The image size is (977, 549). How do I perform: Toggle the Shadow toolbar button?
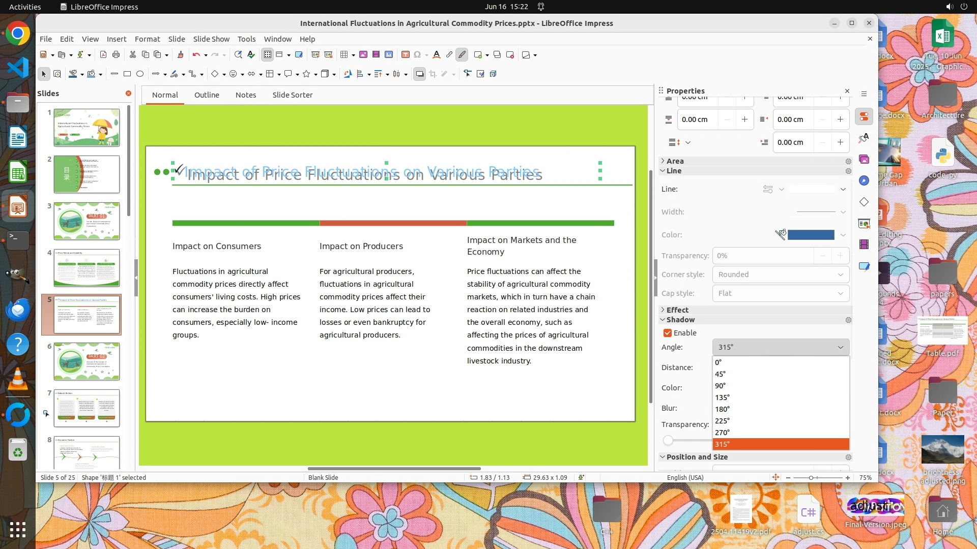[419, 74]
